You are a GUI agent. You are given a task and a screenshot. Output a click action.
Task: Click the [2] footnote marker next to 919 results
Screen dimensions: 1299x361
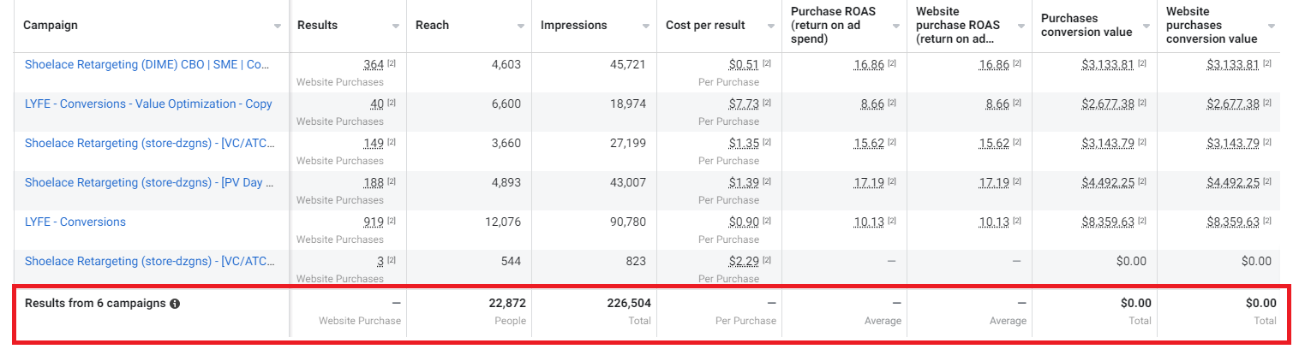[x=392, y=222]
